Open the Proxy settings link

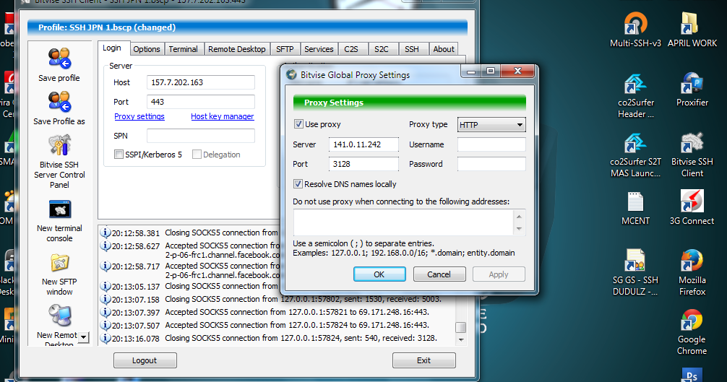pyautogui.click(x=139, y=116)
